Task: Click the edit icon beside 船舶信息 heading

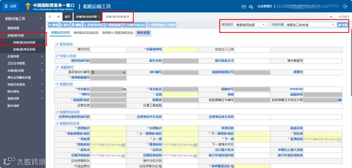Action: click(57, 84)
